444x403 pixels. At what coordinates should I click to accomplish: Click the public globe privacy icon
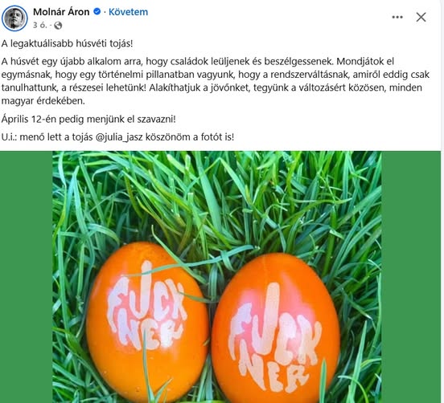tap(58, 26)
